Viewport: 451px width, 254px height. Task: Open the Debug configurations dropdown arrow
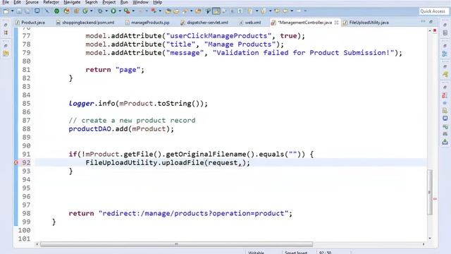(x=106, y=11)
